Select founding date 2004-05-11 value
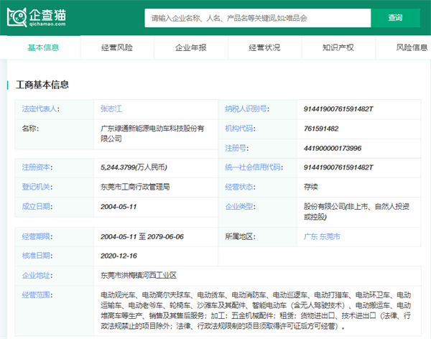 pos(119,206)
